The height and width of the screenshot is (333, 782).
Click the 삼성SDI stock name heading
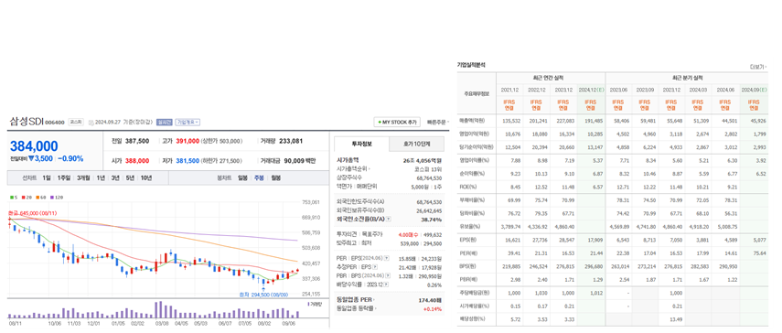27,121
